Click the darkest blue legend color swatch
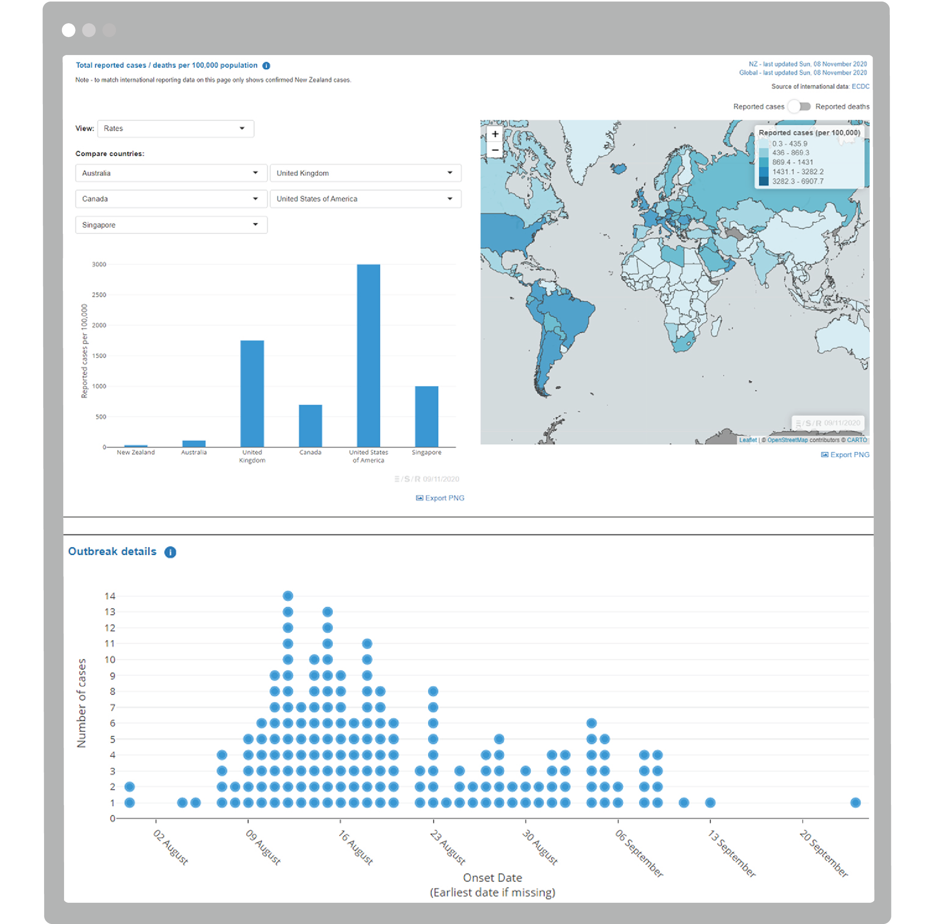 click(x=763, y=182)
